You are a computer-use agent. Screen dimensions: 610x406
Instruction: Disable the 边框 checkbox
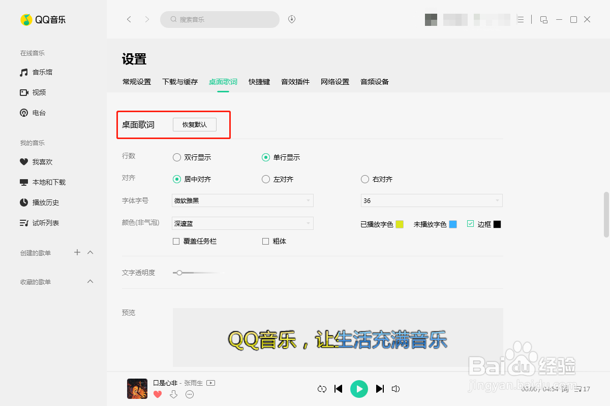(470, 223)
